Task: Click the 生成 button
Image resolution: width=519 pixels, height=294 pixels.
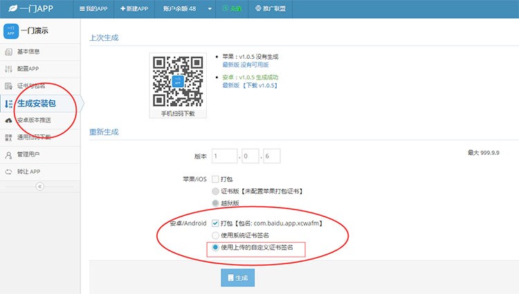Action: tap(237, 278)
